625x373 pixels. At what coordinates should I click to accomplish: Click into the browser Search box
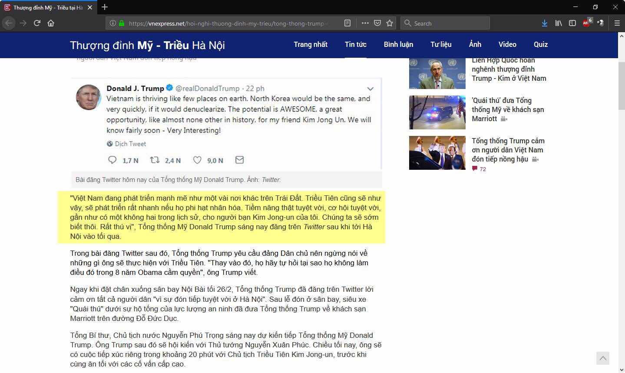pyautogui.click(x=445, y=23)
